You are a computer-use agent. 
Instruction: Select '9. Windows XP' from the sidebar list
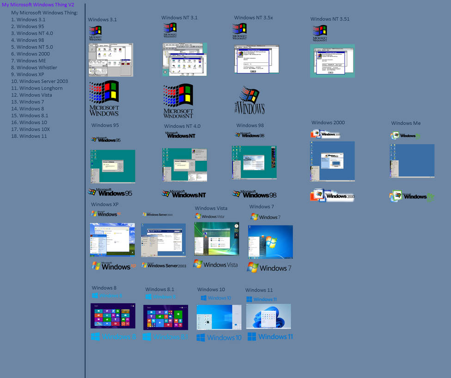pyautogui.click(x=29, y=74)
